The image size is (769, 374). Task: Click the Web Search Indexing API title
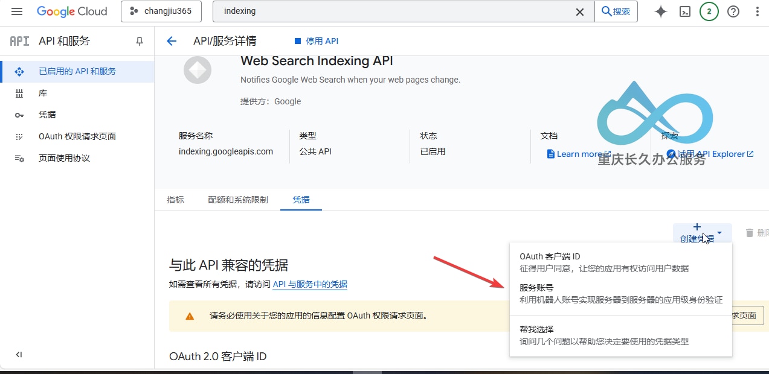click(x=317, y=61)
